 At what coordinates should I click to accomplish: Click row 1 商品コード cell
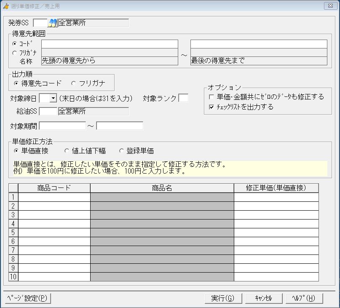(x=54, y=197)
